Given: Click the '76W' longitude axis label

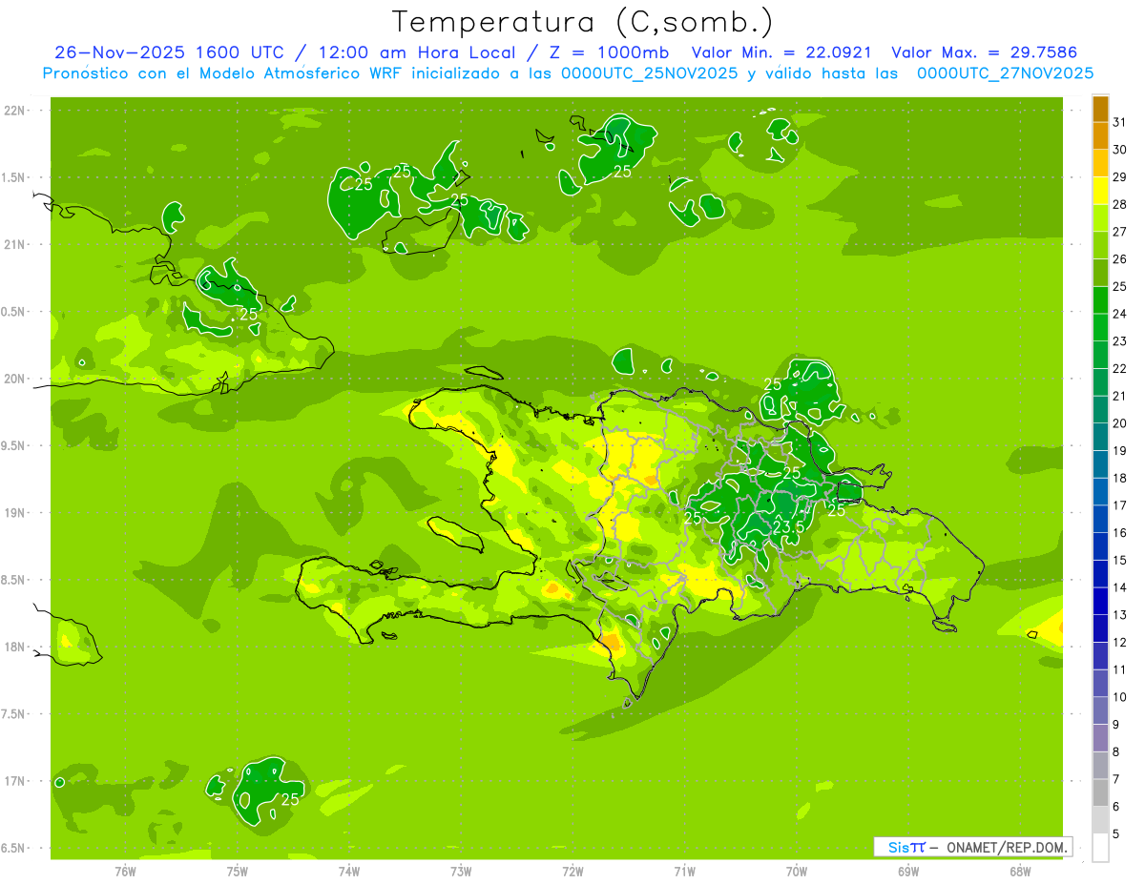Looking at the screenshot, I should coord(125,871).
